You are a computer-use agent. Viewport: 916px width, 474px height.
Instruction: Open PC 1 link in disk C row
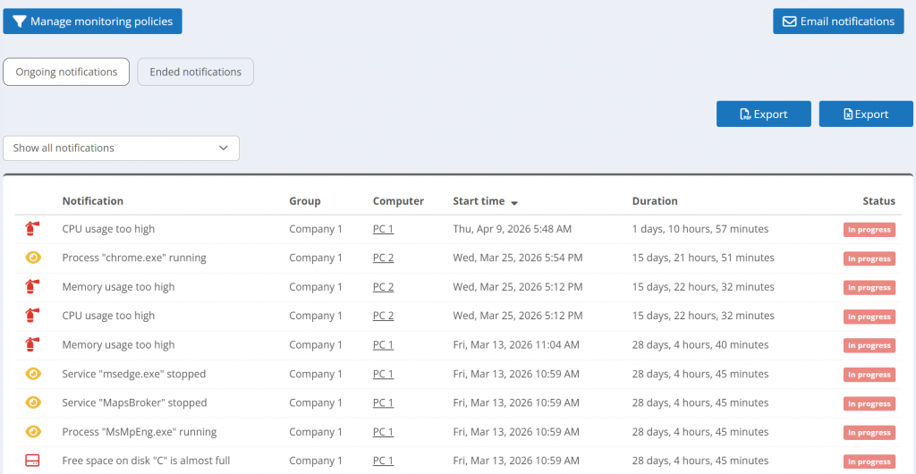(x=383, y=461)
